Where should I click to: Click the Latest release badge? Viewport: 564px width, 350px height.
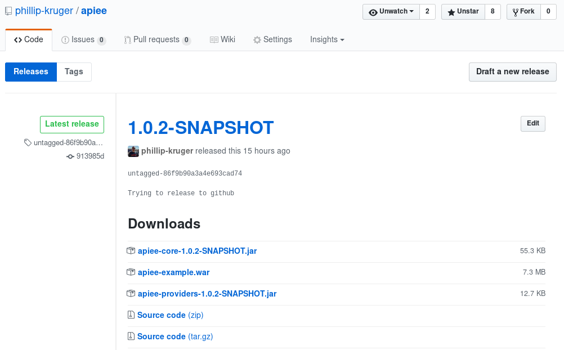72,124
